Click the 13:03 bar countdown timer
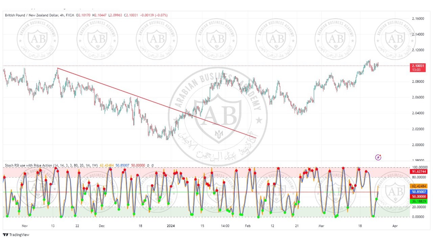The image size is (433, 243). (x=417, y=70)
